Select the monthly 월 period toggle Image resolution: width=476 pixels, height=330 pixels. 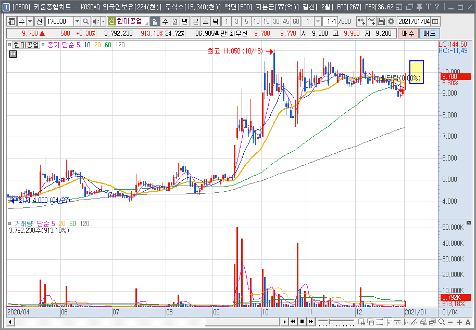(x=175, y=21)
